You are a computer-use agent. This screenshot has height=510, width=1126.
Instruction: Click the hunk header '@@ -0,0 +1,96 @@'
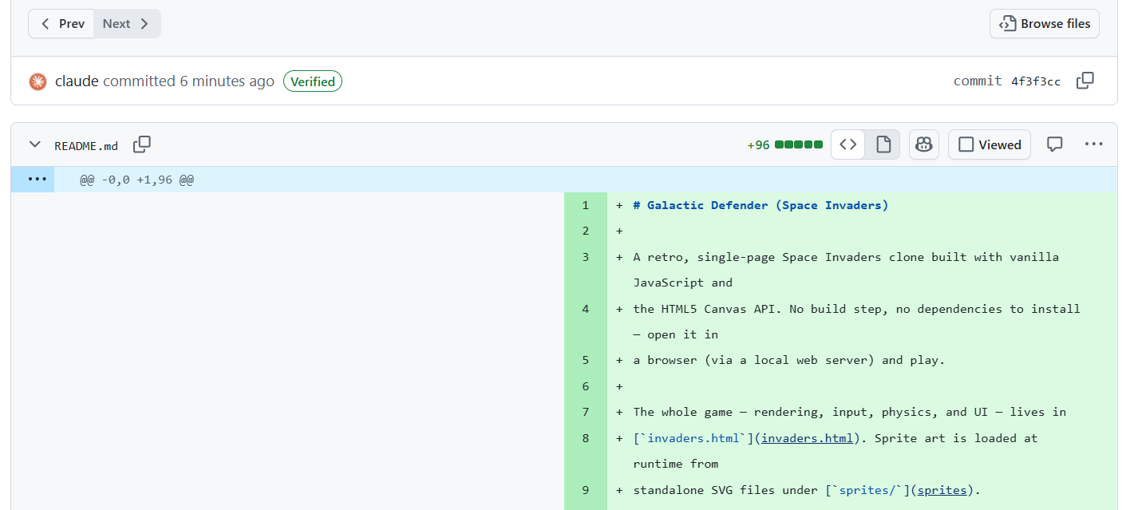pos(136,180)
